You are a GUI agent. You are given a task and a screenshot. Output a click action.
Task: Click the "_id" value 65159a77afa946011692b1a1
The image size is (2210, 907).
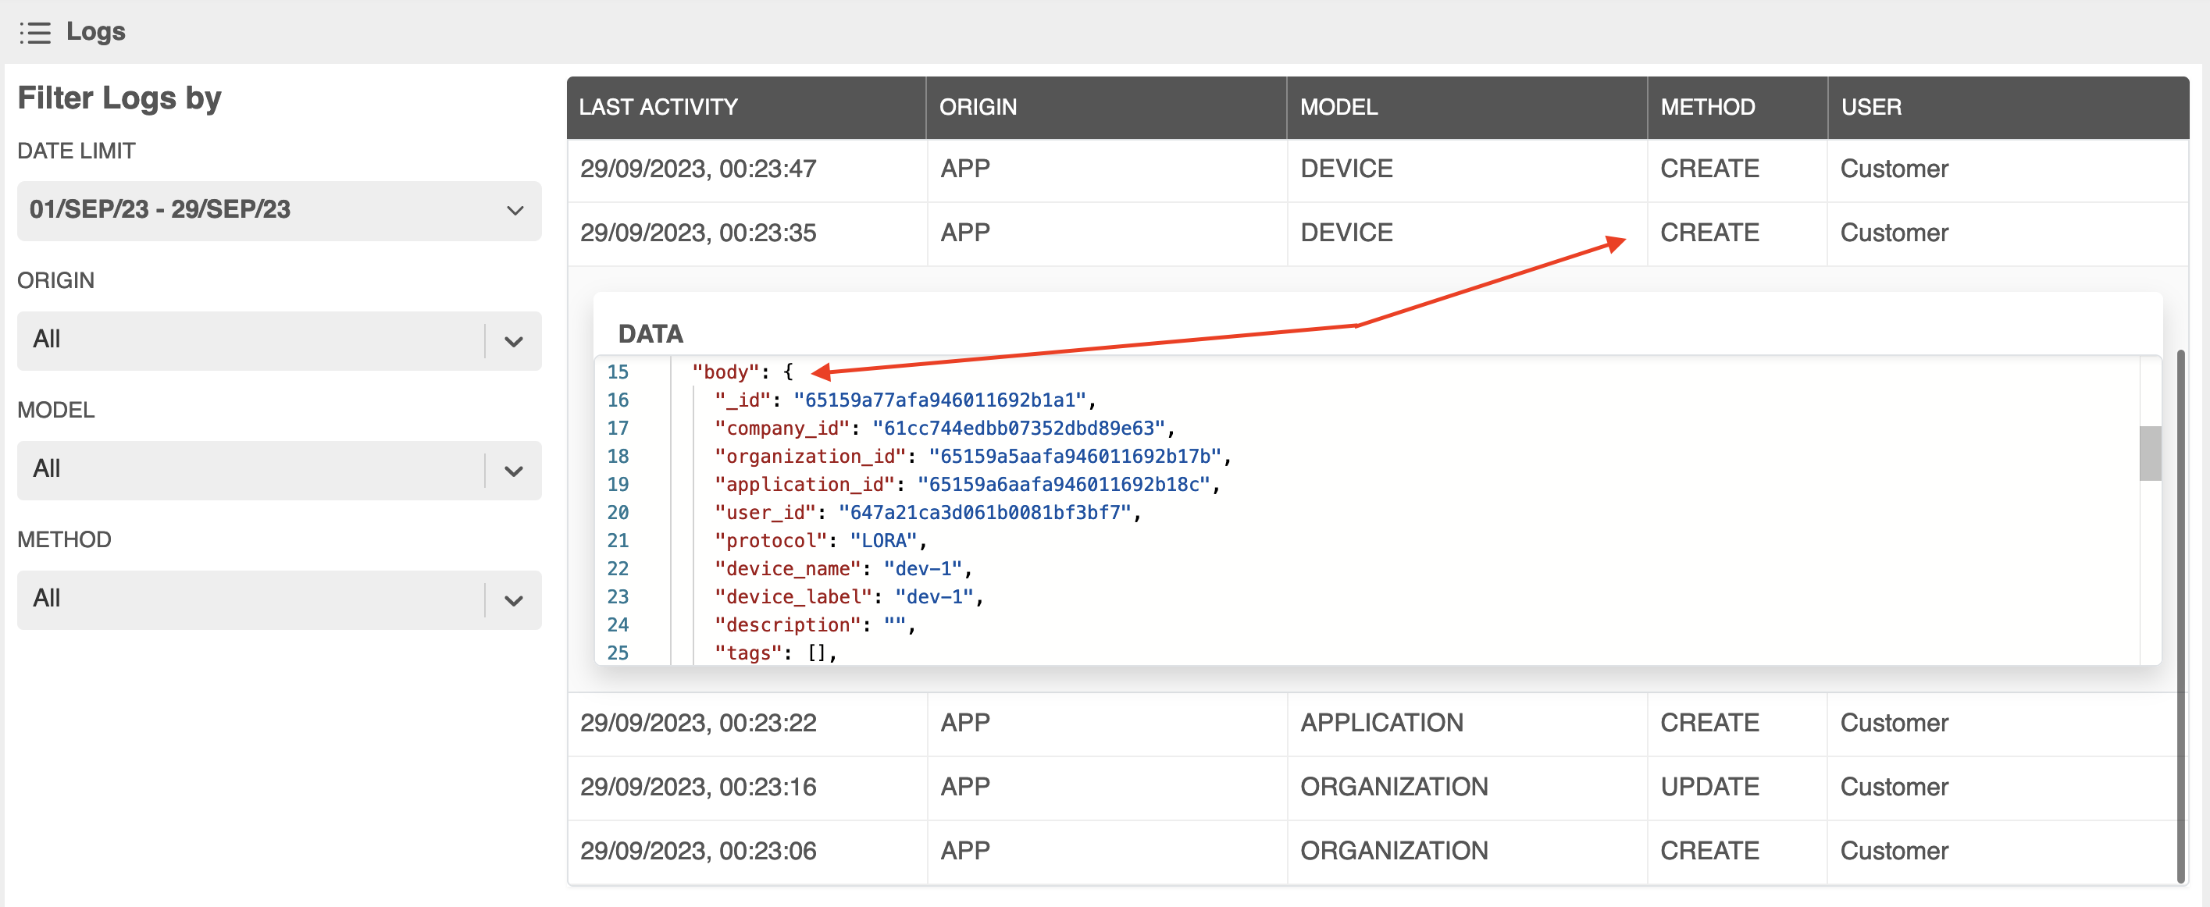coord(939,400)
